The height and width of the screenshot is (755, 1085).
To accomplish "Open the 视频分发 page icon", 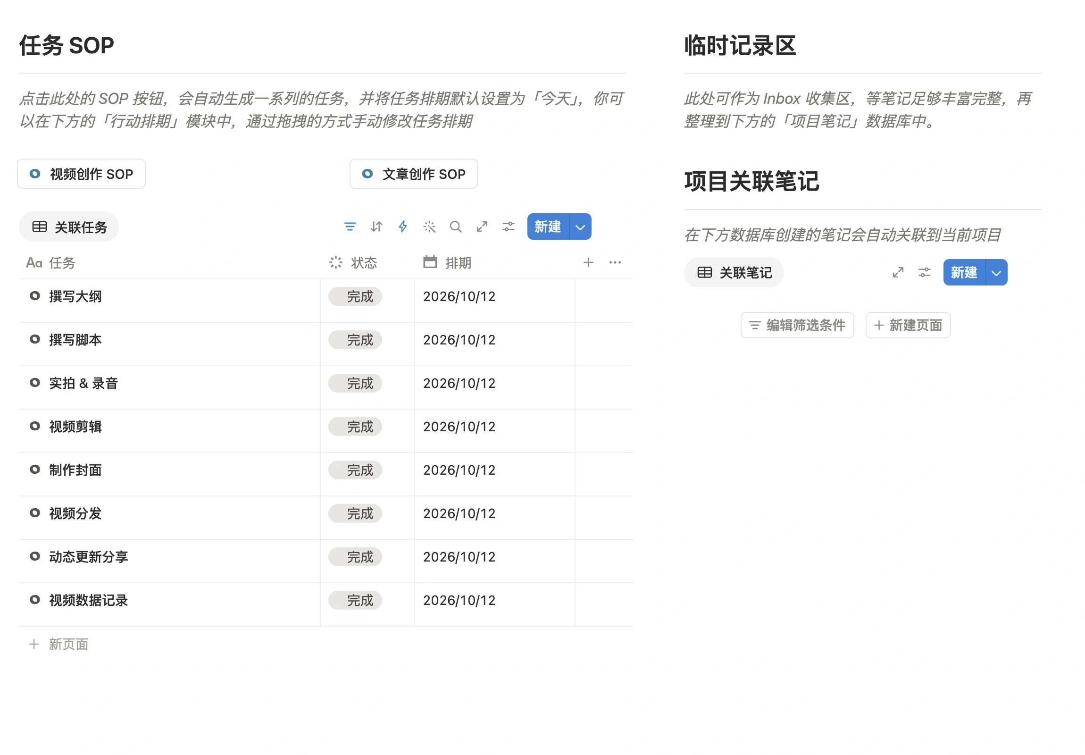I will 35,513.
